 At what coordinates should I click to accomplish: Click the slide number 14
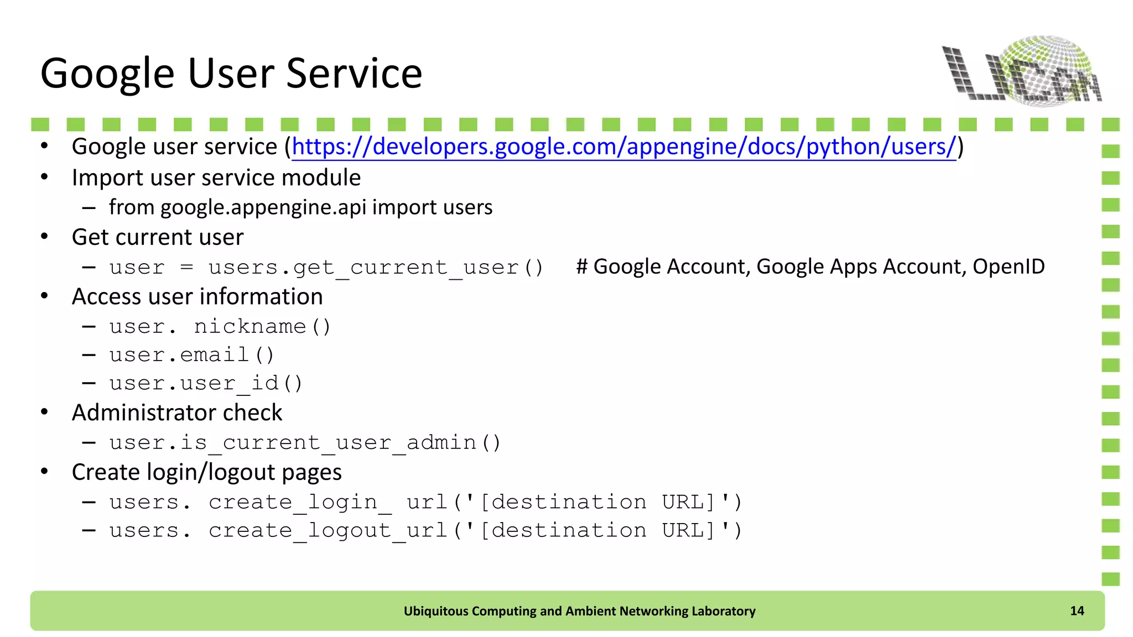click(1077, 611)
